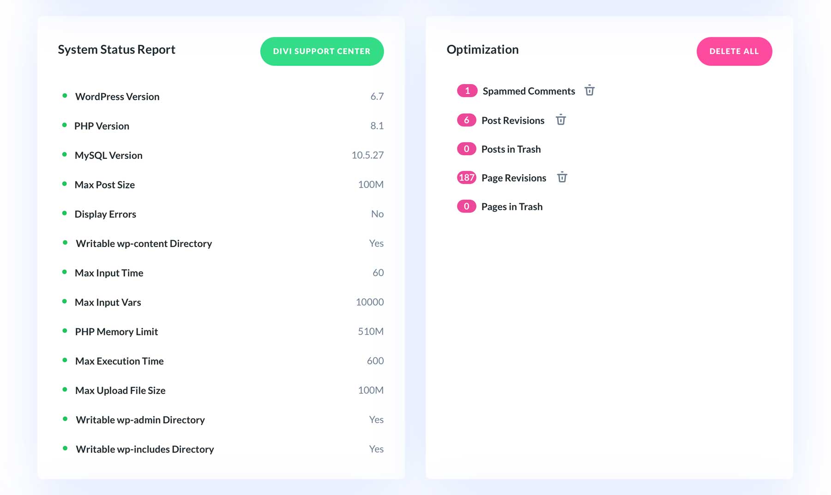Click the Spammed Comments label
The width and height of the screenshot is (831, 495).
click(x=529, y=91)
